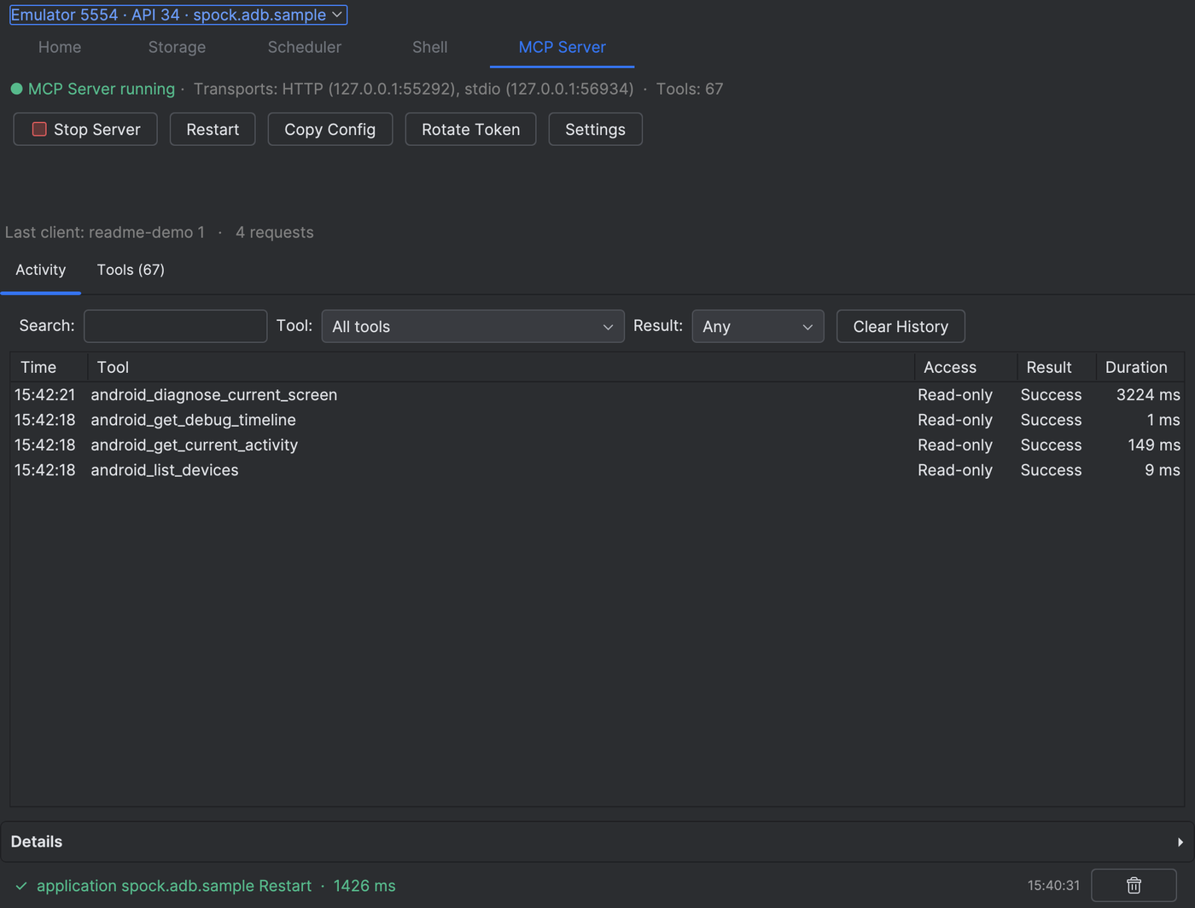Viewport: 1195px width, 908px height.
Task: Select the android_list_devices row
Action: [597, 470]
